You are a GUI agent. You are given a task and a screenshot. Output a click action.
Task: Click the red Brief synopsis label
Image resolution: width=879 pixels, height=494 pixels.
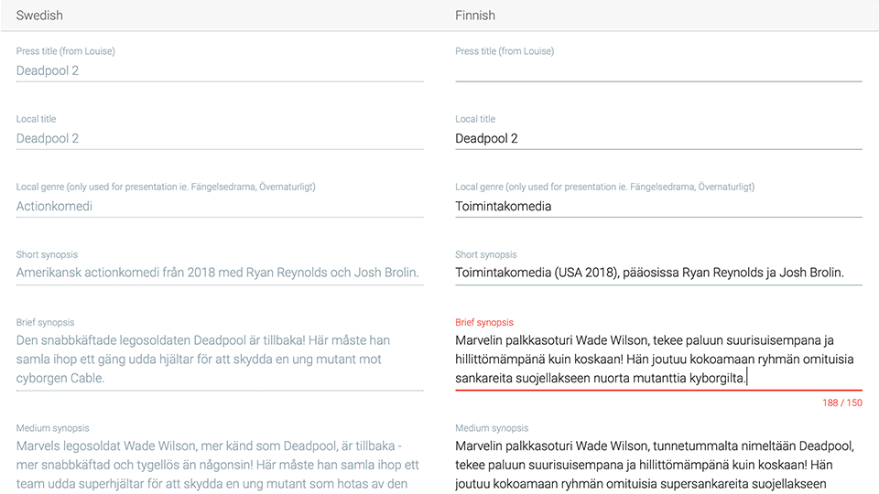click(x=484, y=323)
